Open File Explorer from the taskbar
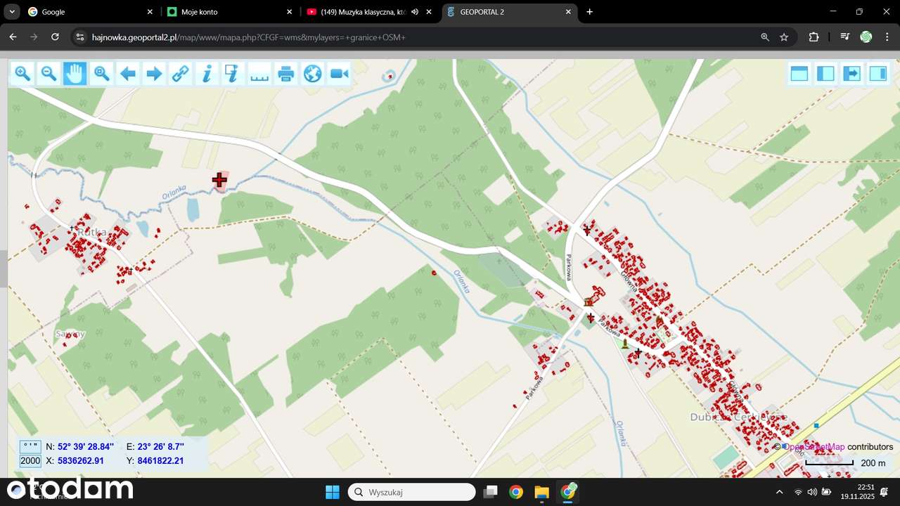 tap(541, 492)
